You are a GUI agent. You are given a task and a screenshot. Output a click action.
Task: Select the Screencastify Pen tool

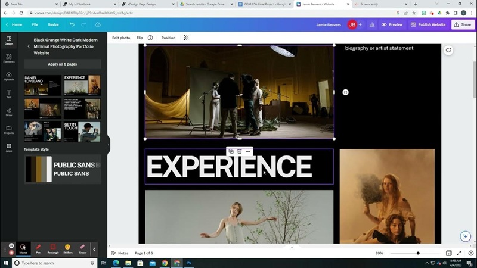(x=38, y=248)
